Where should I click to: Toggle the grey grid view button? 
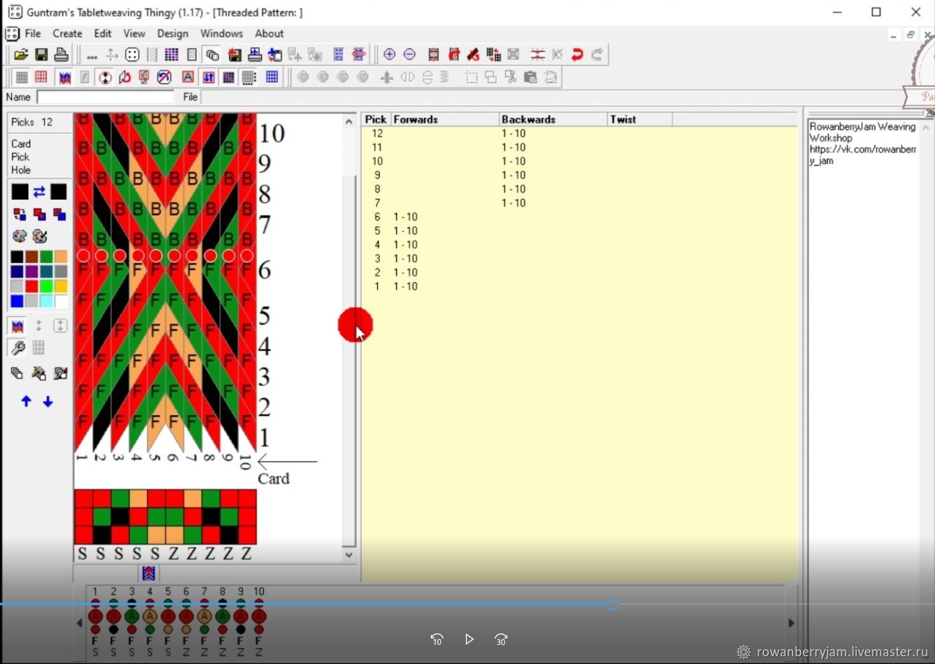[x=22, y=77]
